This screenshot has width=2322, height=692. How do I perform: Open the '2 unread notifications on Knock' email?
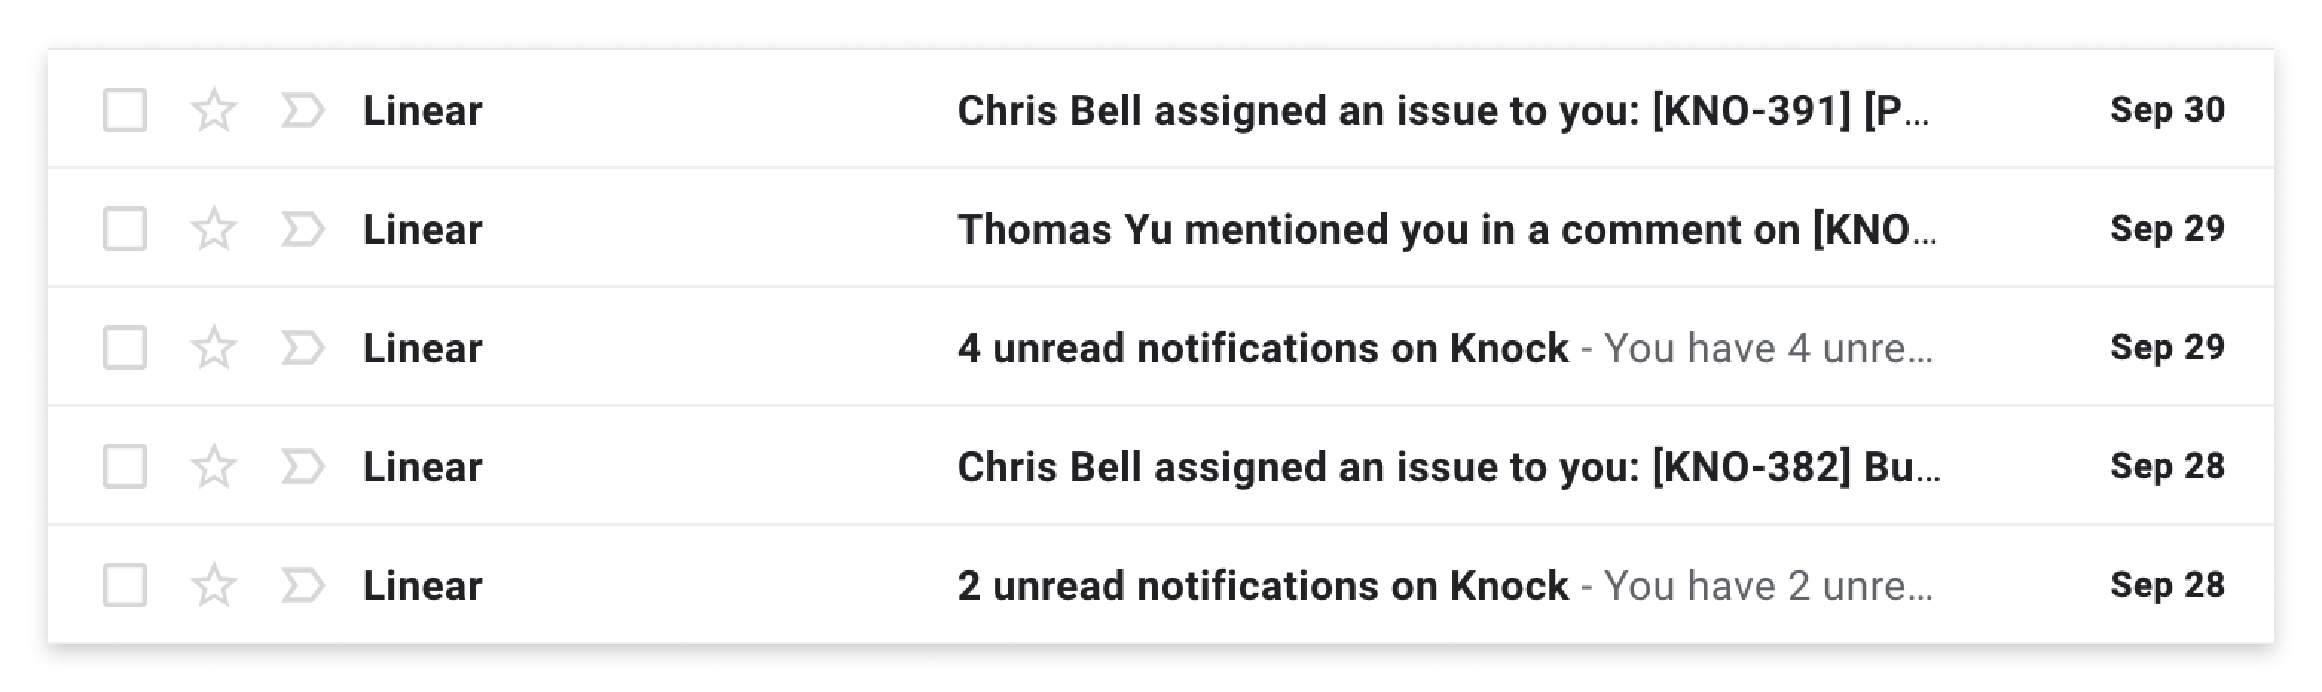coord(1262,585)
